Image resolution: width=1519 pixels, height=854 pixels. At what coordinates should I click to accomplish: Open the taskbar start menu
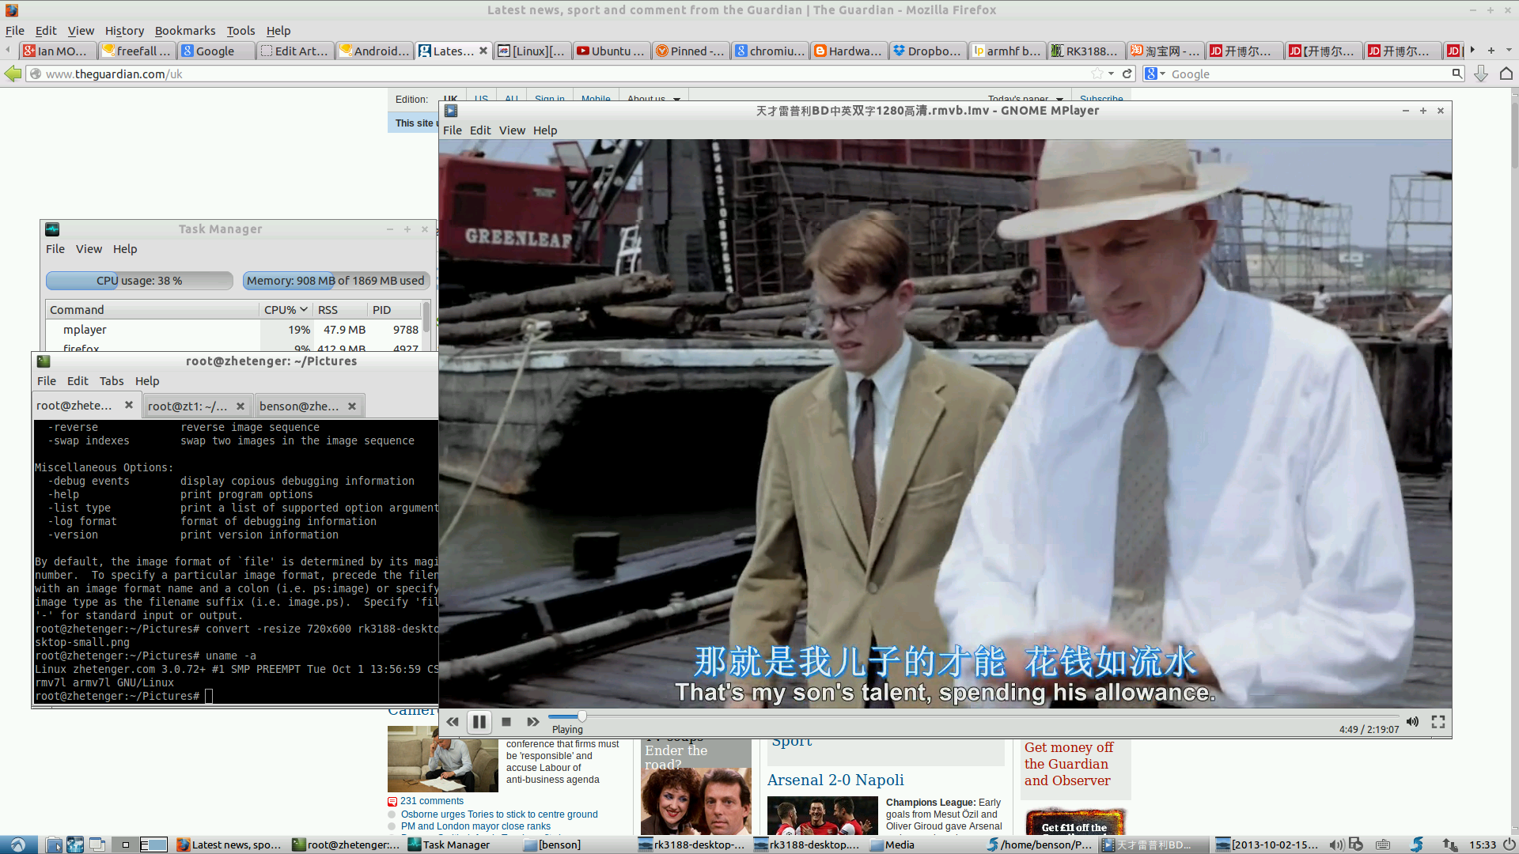(17, 845)
